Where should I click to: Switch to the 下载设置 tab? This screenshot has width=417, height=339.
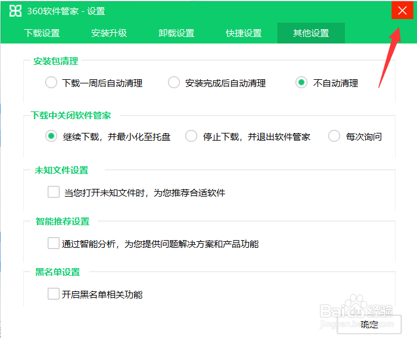(x=42, y=33)
